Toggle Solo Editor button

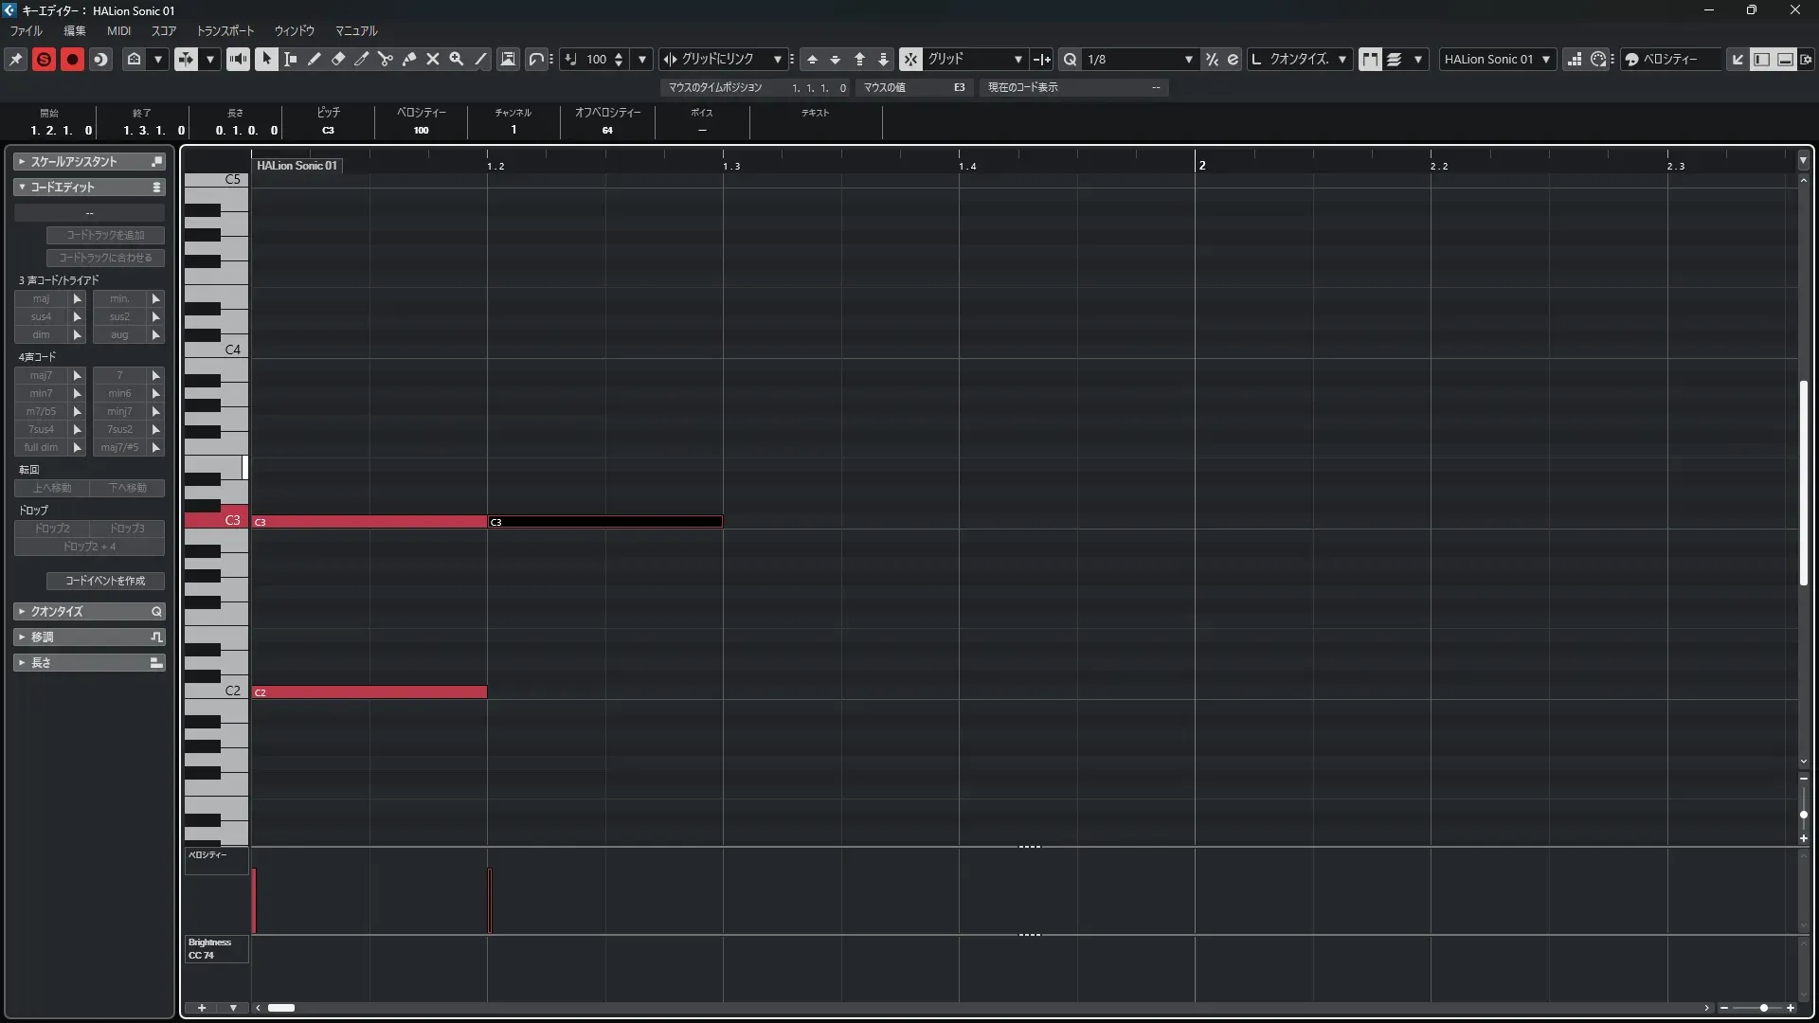point(44,59)
